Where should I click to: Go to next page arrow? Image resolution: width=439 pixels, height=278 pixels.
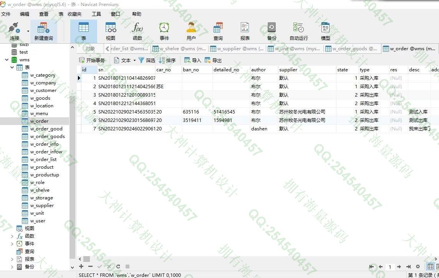pyautogui.click(x=399, y=266)
